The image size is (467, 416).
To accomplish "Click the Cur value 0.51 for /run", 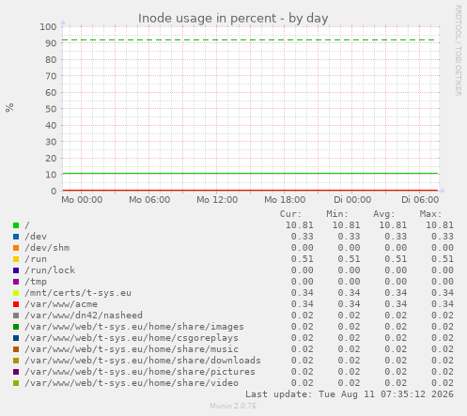I will 303,259.
